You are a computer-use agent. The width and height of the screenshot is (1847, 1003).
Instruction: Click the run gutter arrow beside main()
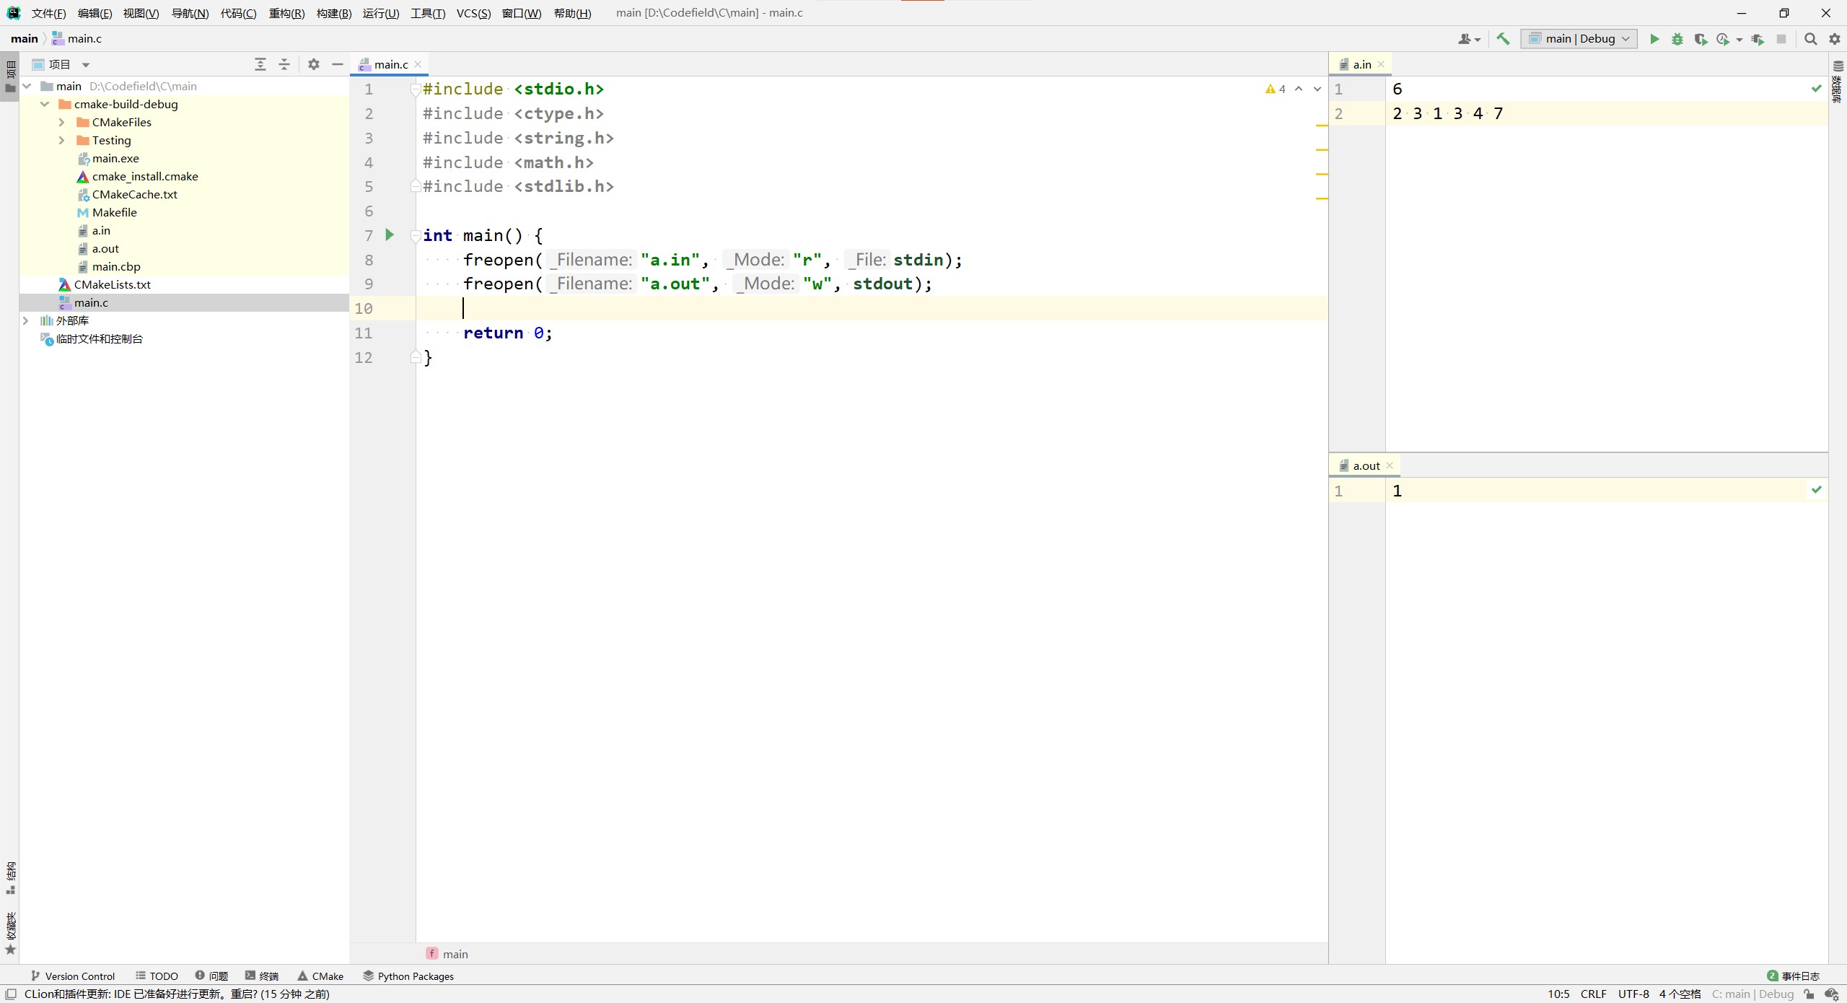[390, 235]
